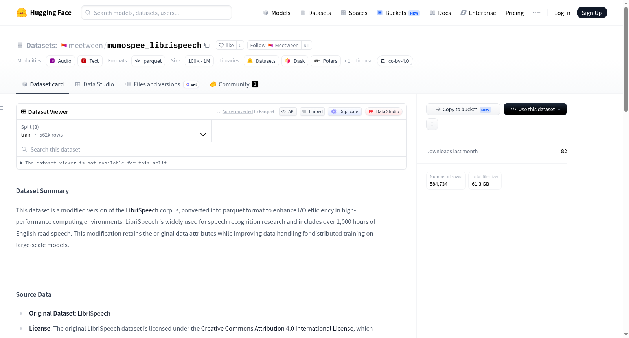Click the heart like button
The height and width of the screenshot is (338, 629).
(226, 45)
